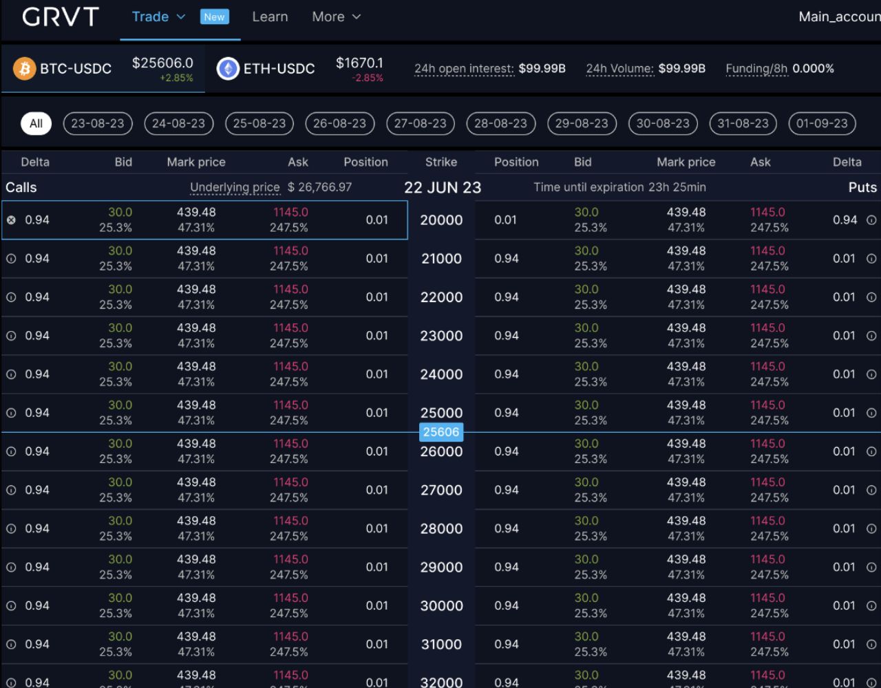Filter by expiry 24-08-23

click(179, 124)
